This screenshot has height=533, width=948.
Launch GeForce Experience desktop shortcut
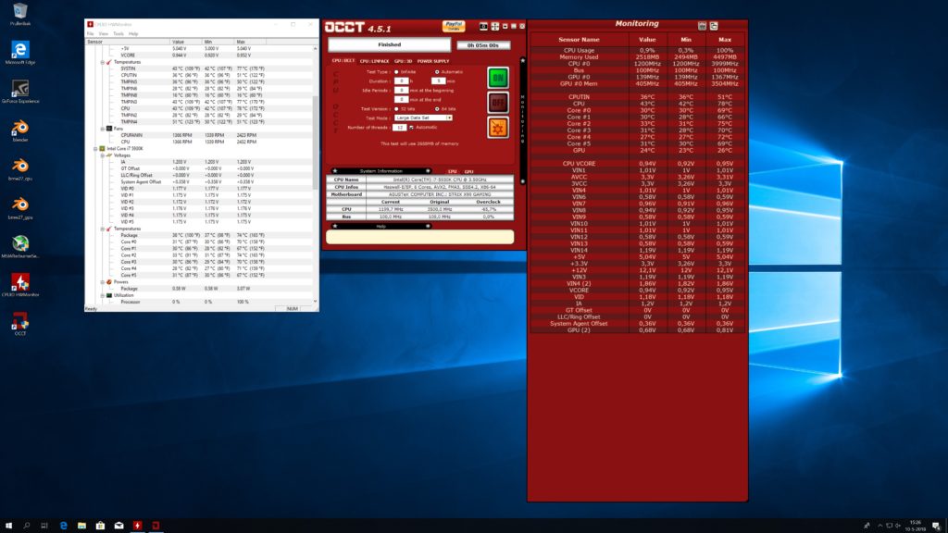click(20, 92)
